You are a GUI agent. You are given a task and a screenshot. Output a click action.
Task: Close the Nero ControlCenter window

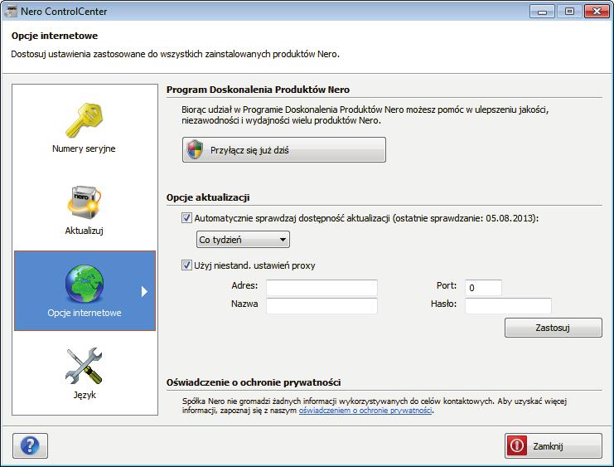597,12
